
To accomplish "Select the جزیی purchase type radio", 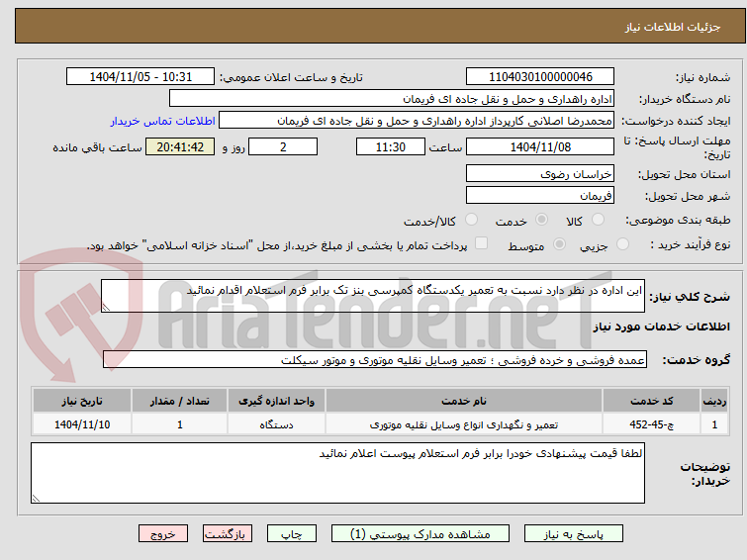I will pos(622,244).
